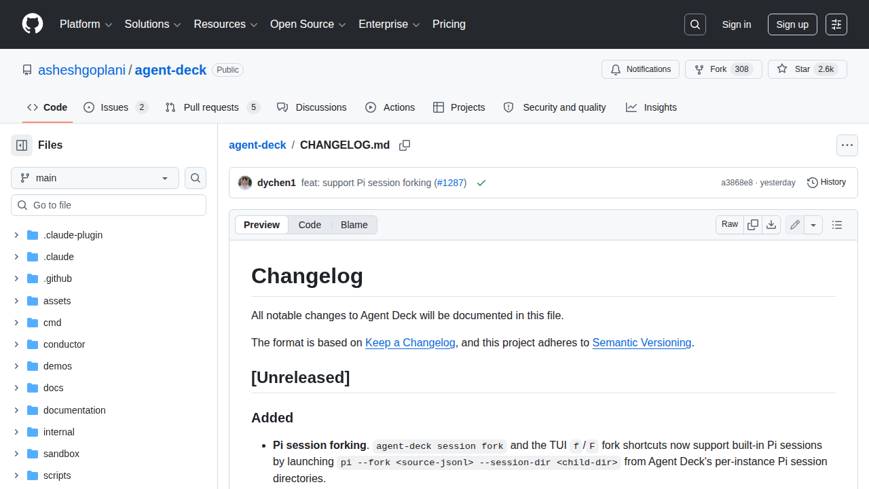Open the assets folder
The height and width of the screenshot is (489, 869).
pos(57,301)
